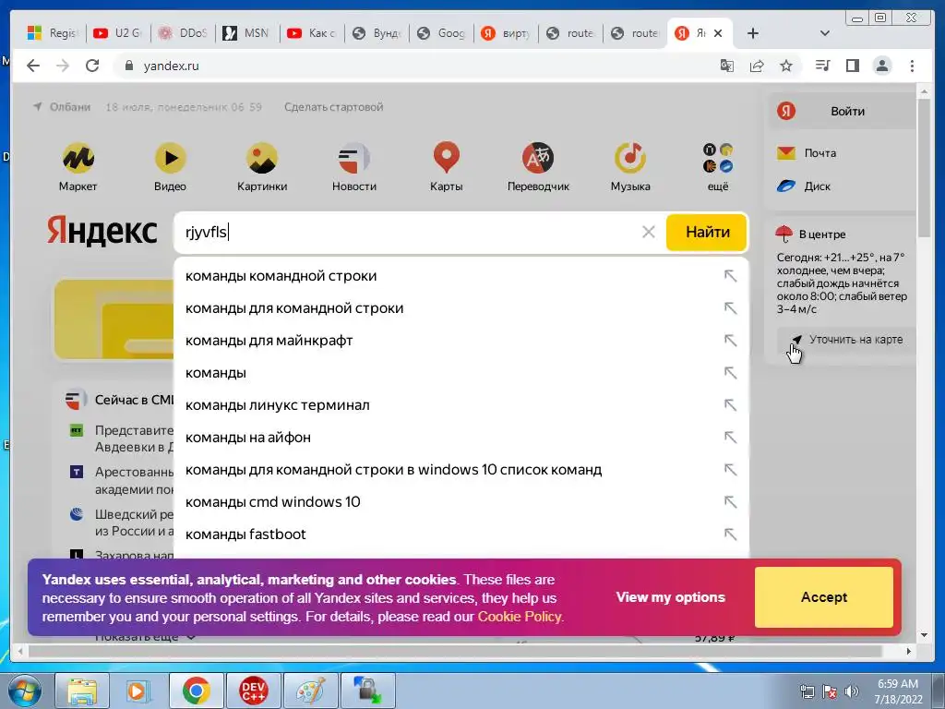Switch to the Regist tab

pos(53,33)
